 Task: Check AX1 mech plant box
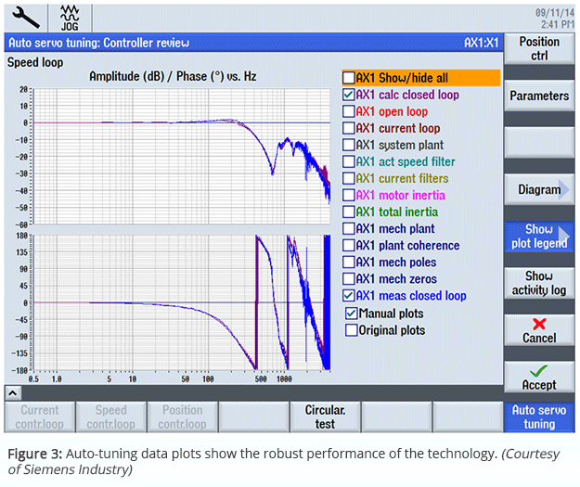click(x=348, y=228)
